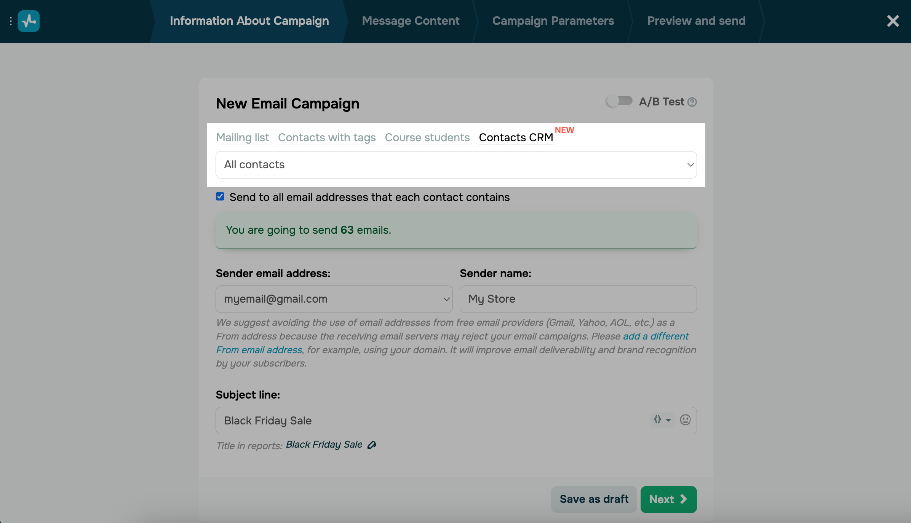911x523 pixels.
Task: Go to the Message Content step
Action: coord(411,21)
